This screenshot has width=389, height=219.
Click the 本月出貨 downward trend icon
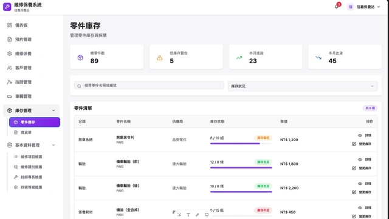(318, 58)
